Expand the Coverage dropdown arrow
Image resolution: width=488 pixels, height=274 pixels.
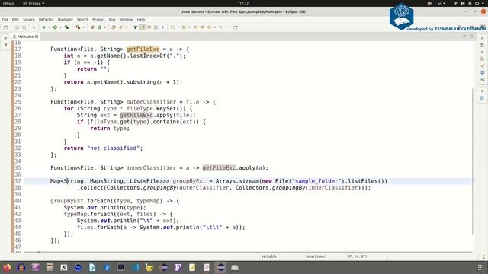pyautogui.click(x=72, y=27)
